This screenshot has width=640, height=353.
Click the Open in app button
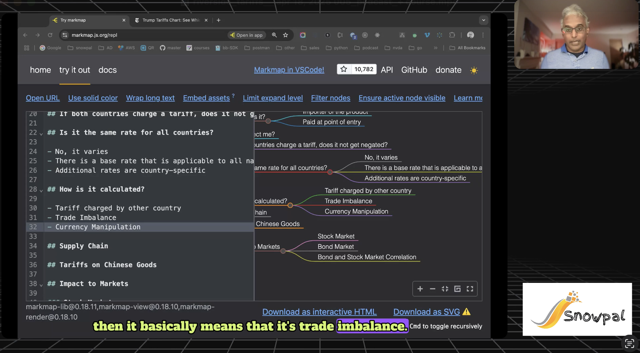(x=246, y=35)
